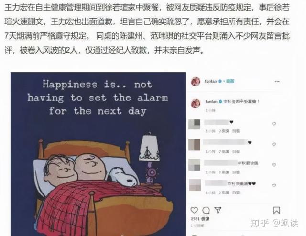The width and height of the screenshot is (306, 236).
Task: Share the post using the paper plane icon
Action: [218, 210]
